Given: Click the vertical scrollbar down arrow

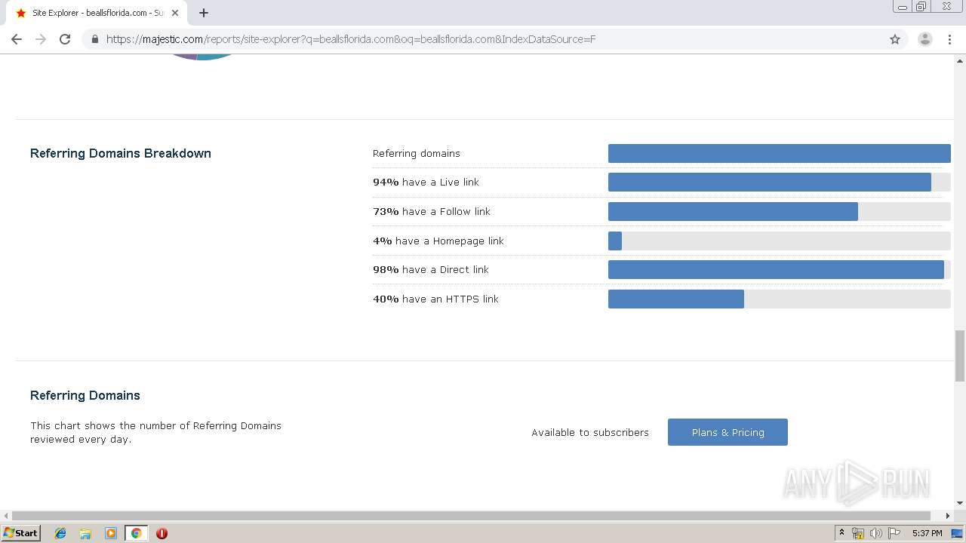Looking at the screenshot, I should [960, 503].
